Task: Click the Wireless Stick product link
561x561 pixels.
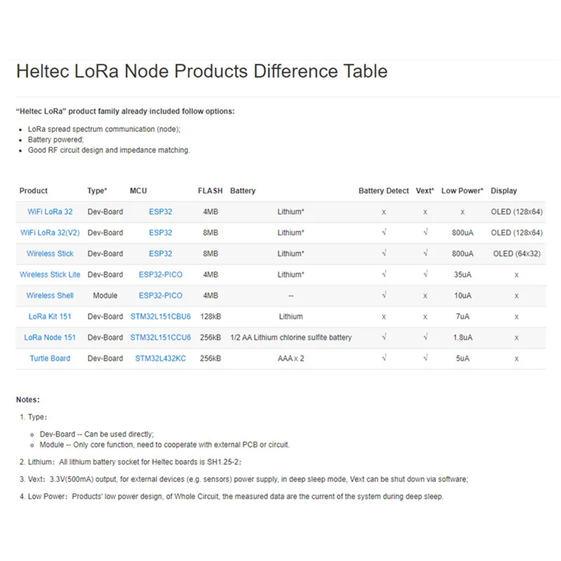Action: 50,254
